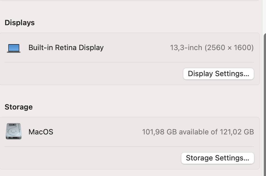Viewport: 266px width, 176px height.
Task: Click the Displays section header
Action: click(x=19, y=23)
